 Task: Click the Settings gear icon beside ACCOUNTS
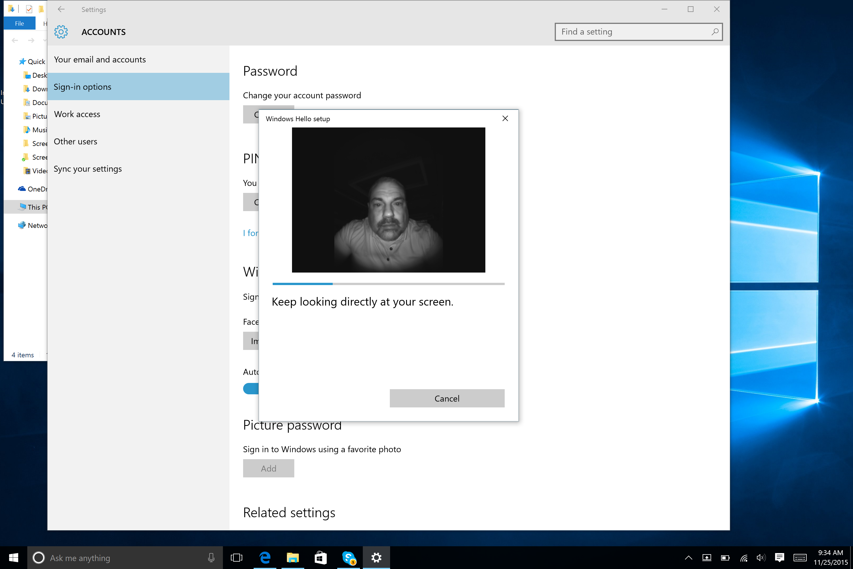click(61, 32)
